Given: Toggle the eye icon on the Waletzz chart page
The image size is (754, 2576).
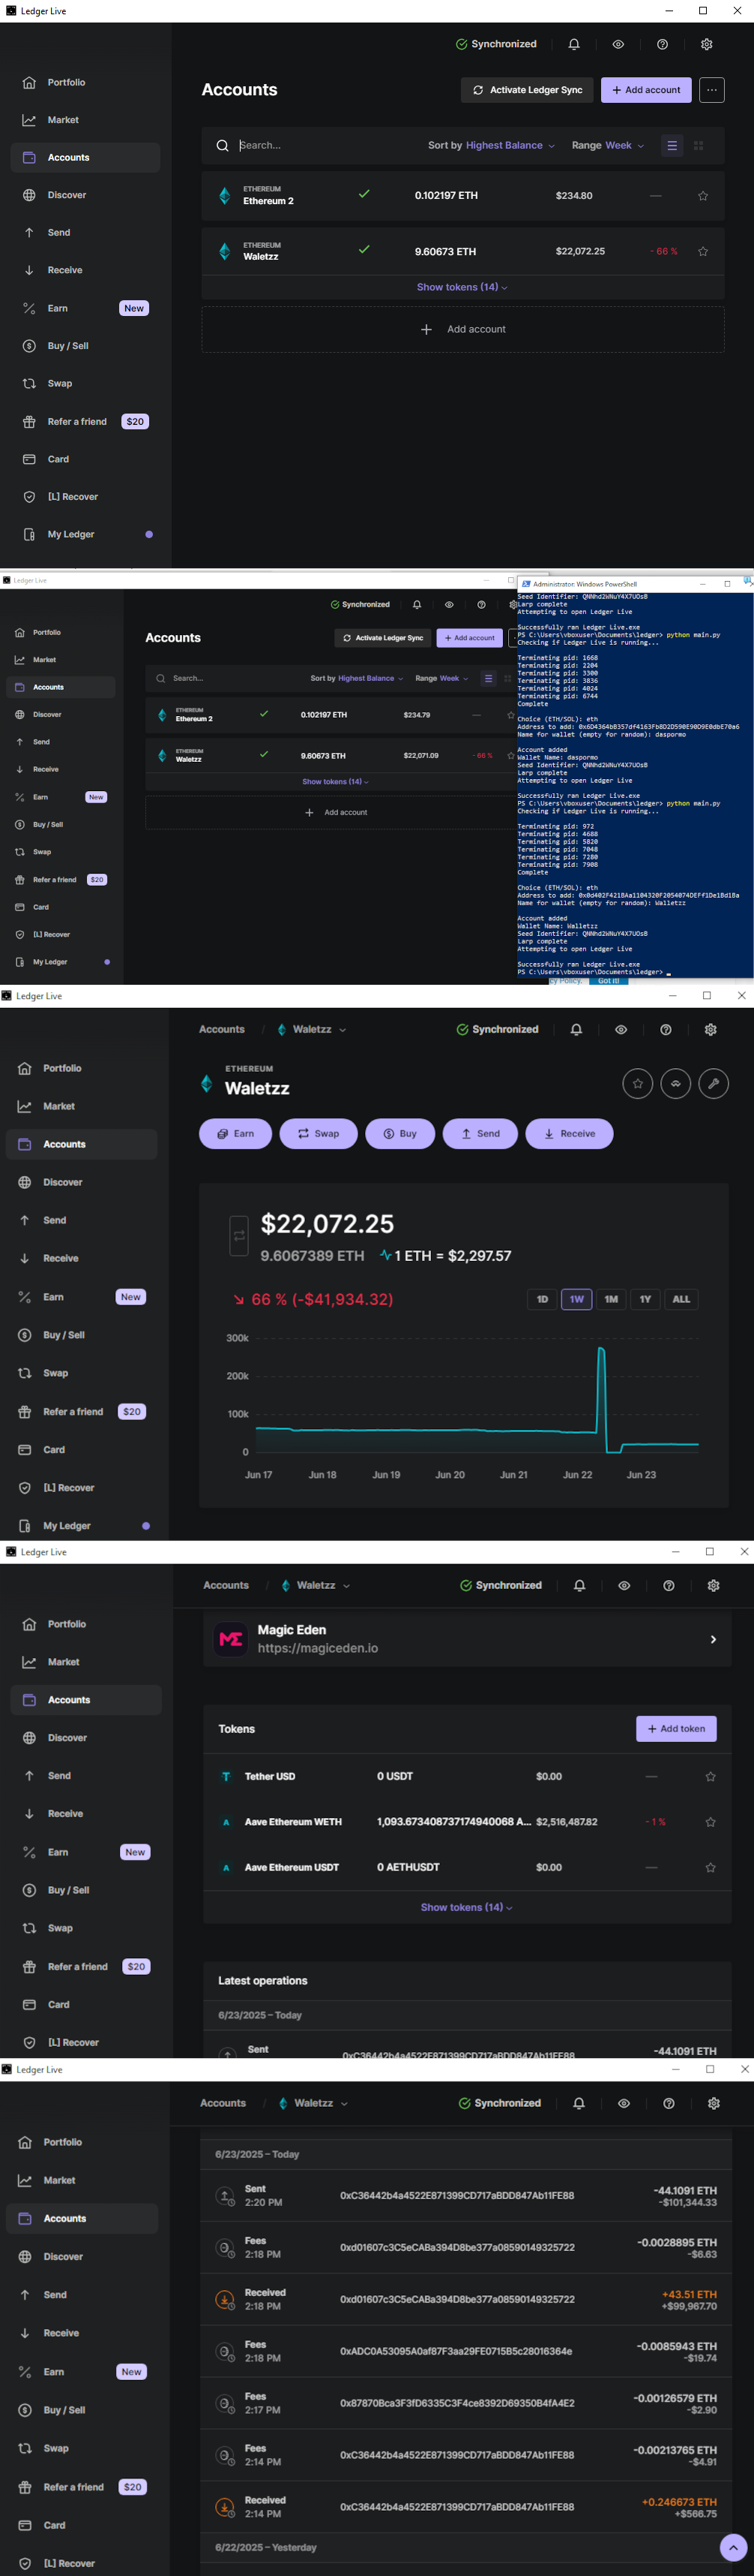Looking at the screenshot, I should pos(621,1030).
